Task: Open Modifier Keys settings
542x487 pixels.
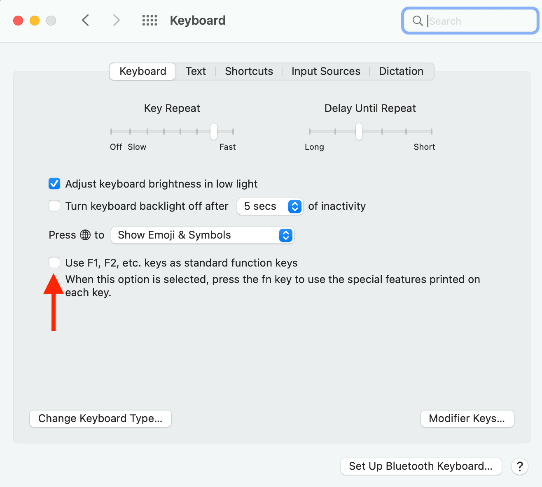Action: pyautogui.click(x=467, y=418)
